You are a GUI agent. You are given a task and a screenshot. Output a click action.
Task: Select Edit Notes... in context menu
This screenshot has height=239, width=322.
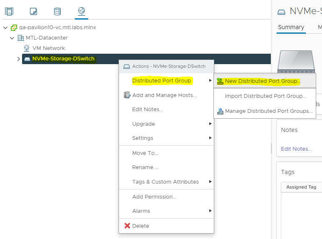[166, 110]
